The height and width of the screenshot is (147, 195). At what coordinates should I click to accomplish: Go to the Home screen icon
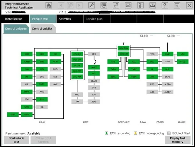pyautogui.click(x=49, y=6)
